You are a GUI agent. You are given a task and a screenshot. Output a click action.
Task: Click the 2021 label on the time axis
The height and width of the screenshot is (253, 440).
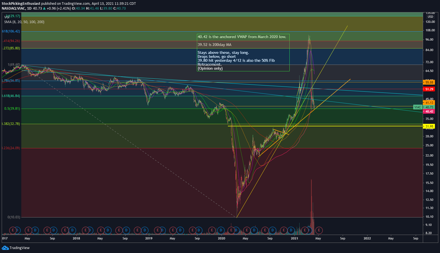tap(294, 238)
